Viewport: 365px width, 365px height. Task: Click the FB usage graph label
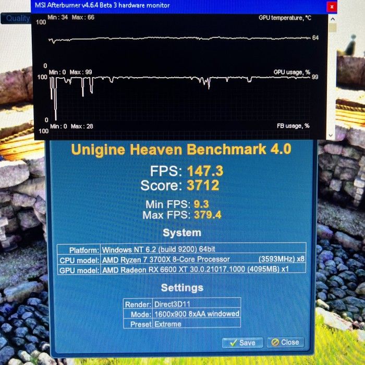click(293, 126)
